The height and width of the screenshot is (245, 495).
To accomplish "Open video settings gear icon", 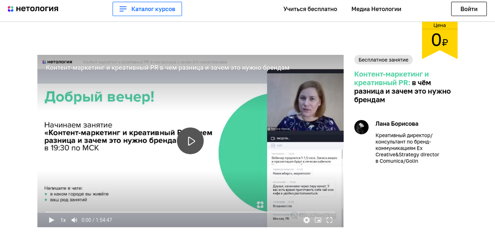I will [x=306, y=220].
